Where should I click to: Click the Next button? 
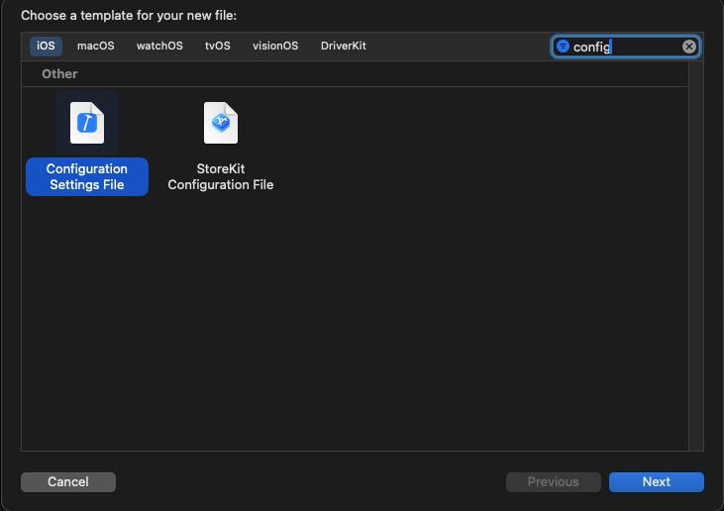point(656,482)
